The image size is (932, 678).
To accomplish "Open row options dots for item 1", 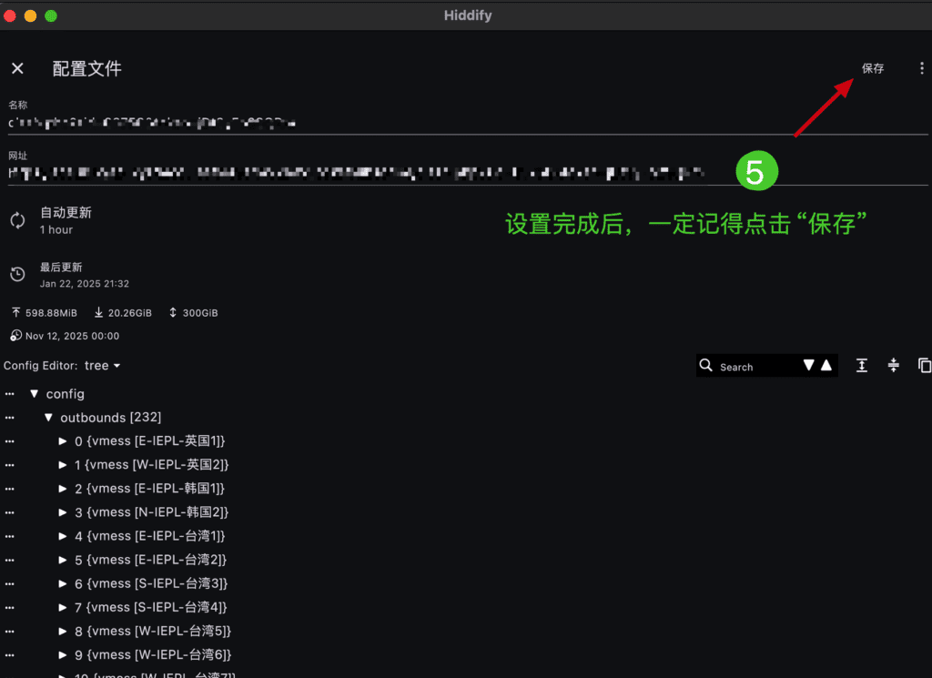I will 9,465.
